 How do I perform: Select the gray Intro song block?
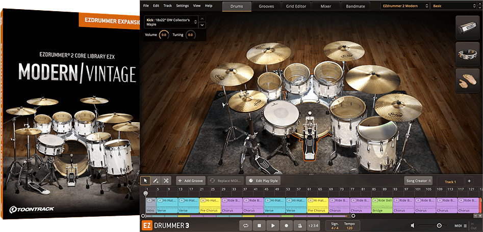click(150, 205)
